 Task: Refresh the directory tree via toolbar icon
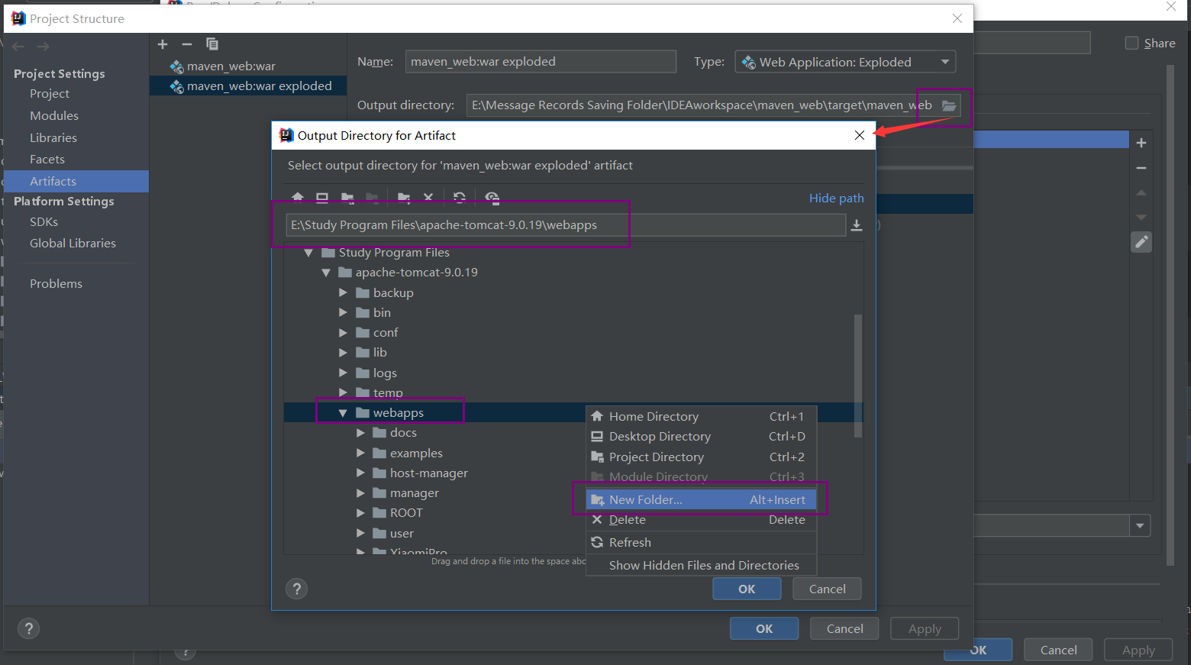[x=459, y=197]
